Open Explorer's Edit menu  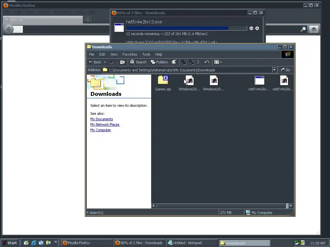(x=102, y=54)
